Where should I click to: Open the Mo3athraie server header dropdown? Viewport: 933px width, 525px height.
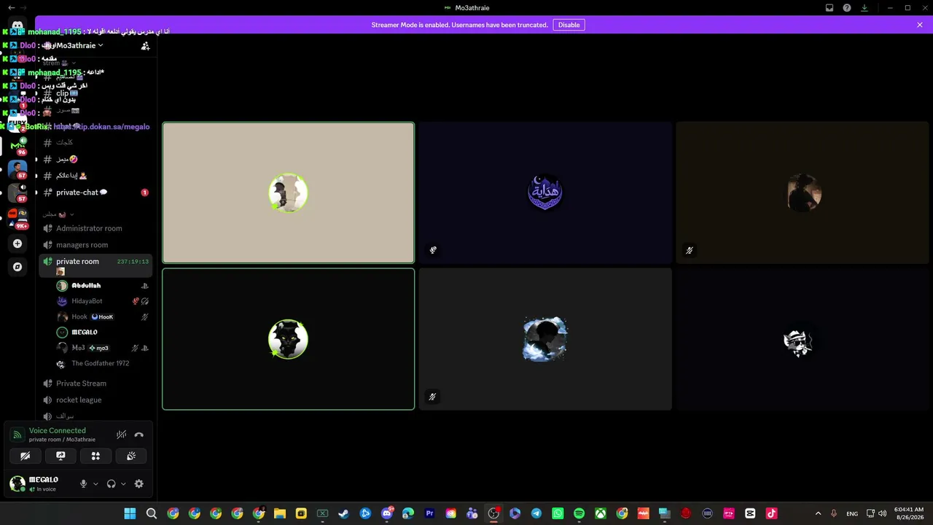pos(80,45)
